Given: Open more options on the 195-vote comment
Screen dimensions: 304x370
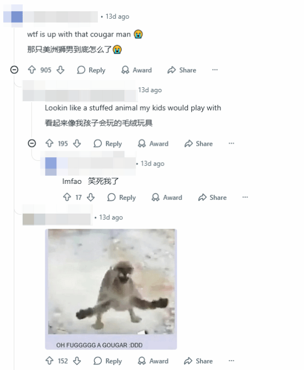Looking at the screenshot, I should (x=231, y=144).
